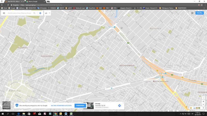Activate the Street View pegman

point(191,108)
